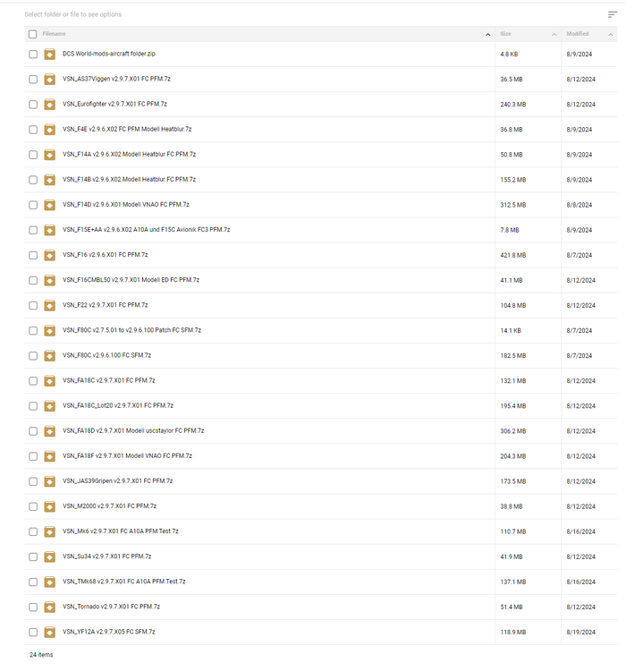
Task: Select checkbox for VSN_Eurofighter row
Action: click(33, 105)
